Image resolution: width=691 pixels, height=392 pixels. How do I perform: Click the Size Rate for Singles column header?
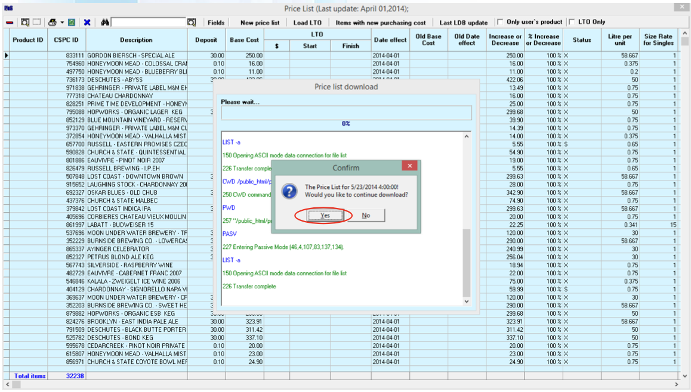point(658,40)
